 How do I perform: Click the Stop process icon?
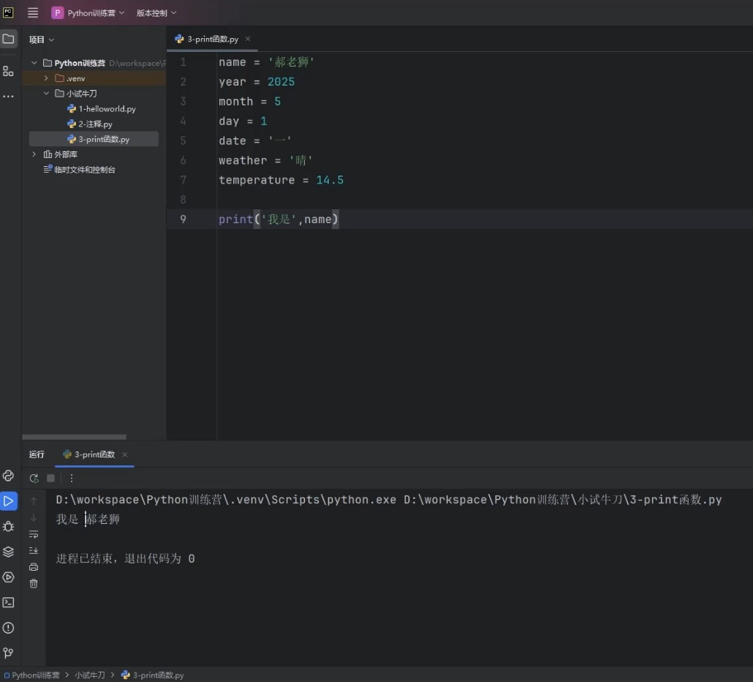click(x=50, y=478)
